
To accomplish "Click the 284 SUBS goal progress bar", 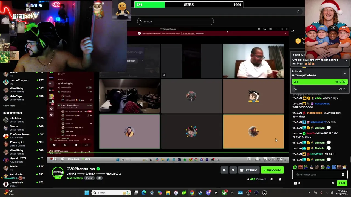I will (189, 5).
